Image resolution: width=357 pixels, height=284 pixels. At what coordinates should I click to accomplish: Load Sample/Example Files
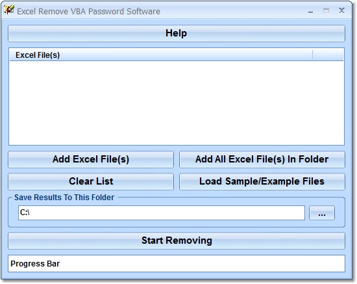click(262, 181)
